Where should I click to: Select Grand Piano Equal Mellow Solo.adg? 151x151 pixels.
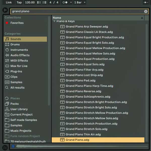[98, 53]
